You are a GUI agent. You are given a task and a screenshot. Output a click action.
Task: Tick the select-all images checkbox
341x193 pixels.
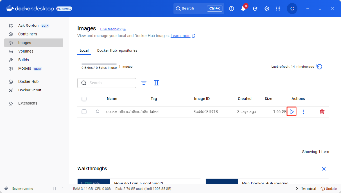[x=84, y=99]
